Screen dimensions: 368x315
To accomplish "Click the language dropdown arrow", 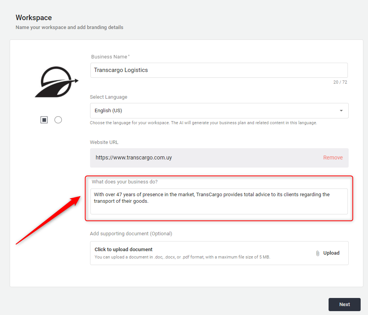I will pos(341,111).
